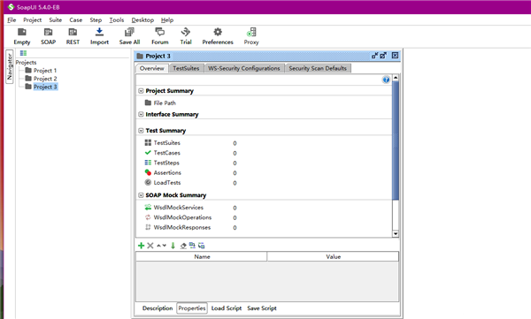The height and width of the screenshot is (319, 531).
Task: Click the Name column header
Action: tap(202, 256)
